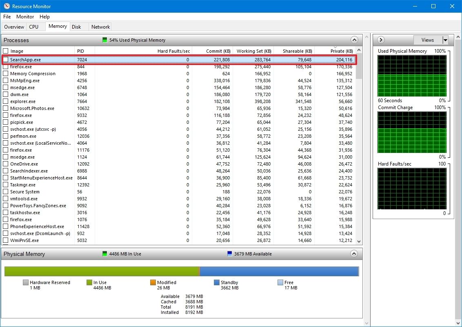The image size is (462, 327).
Task: Check the Memory Compression checkbox
Action: [x=6, y=73]
